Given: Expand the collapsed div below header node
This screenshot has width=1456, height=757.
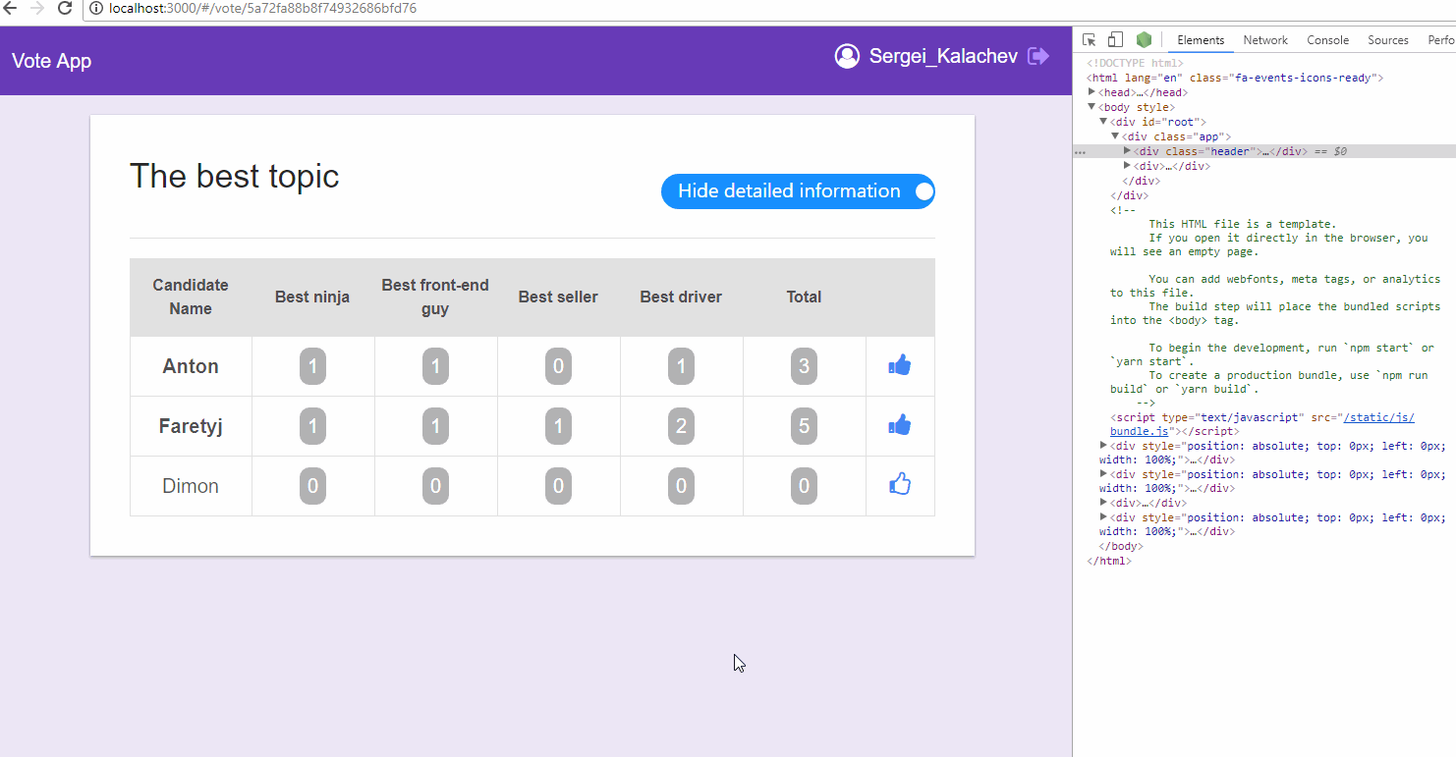Looking at the screenshot, I should 1128,166.
